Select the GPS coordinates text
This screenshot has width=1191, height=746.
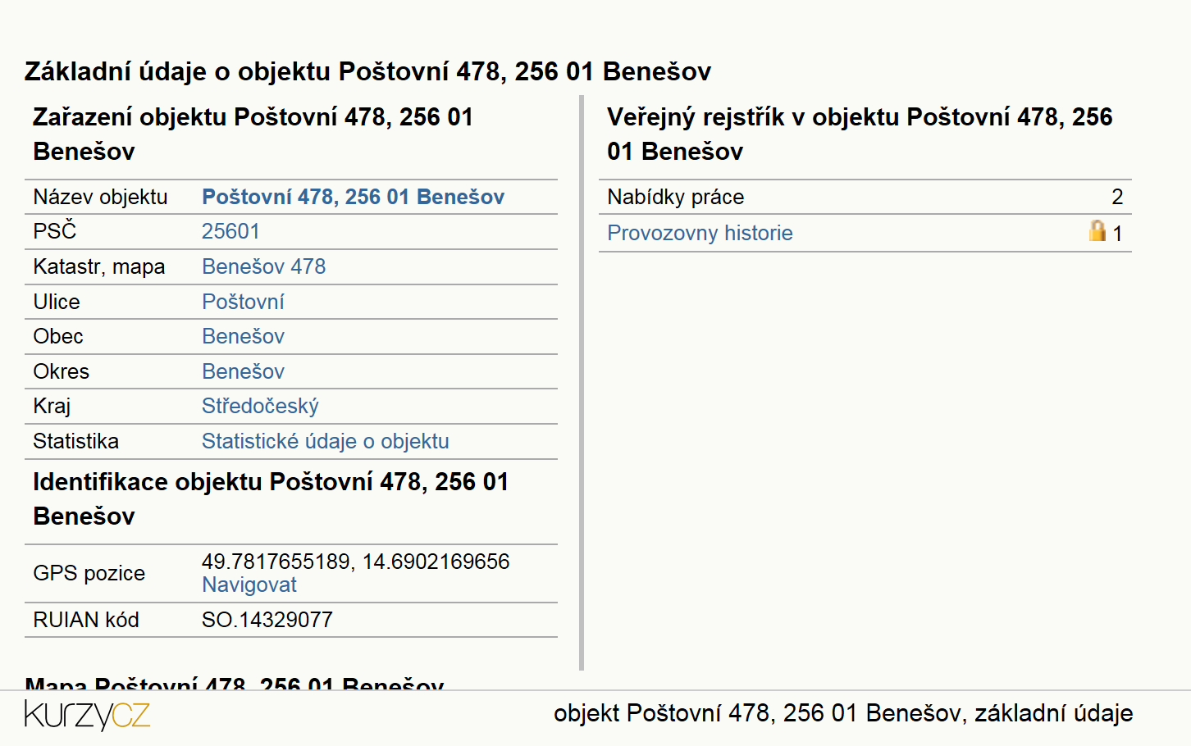pos(355,562)
